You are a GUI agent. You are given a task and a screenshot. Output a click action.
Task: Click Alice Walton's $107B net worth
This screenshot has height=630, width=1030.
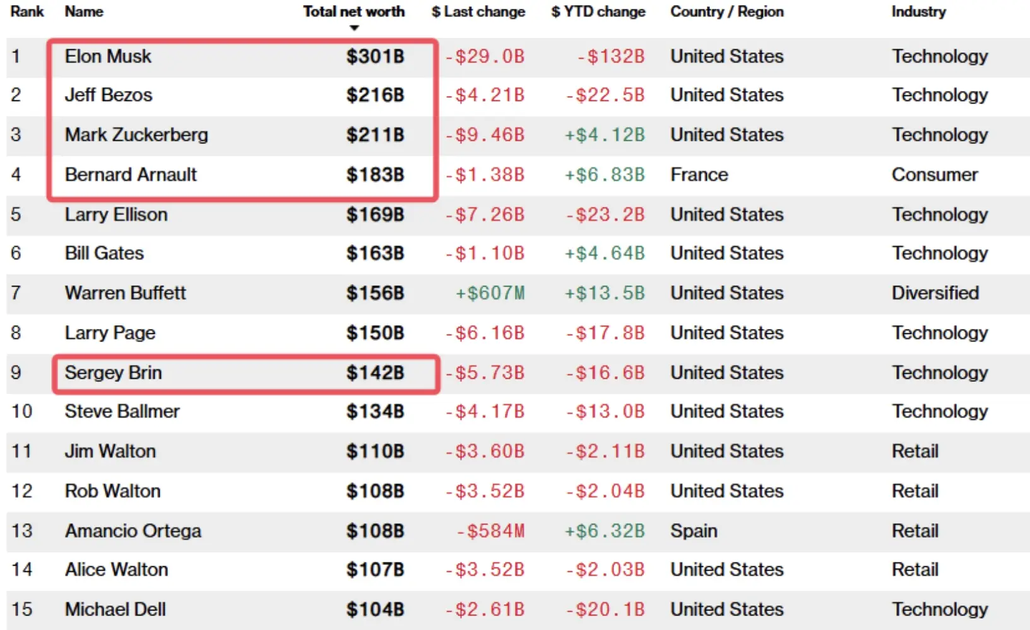pos(375,569)
